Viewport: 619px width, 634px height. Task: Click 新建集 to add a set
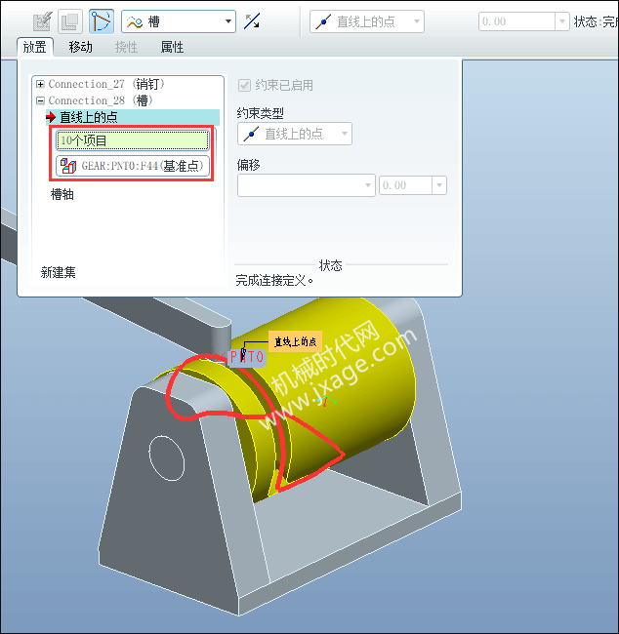(58, 272)
